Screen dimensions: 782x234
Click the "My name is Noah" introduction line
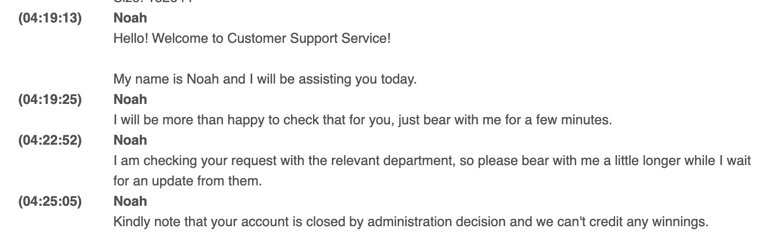tap(265, 79)
